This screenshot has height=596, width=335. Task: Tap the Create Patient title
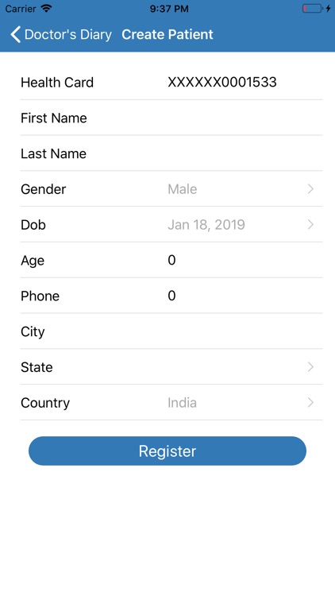[167, 35]
